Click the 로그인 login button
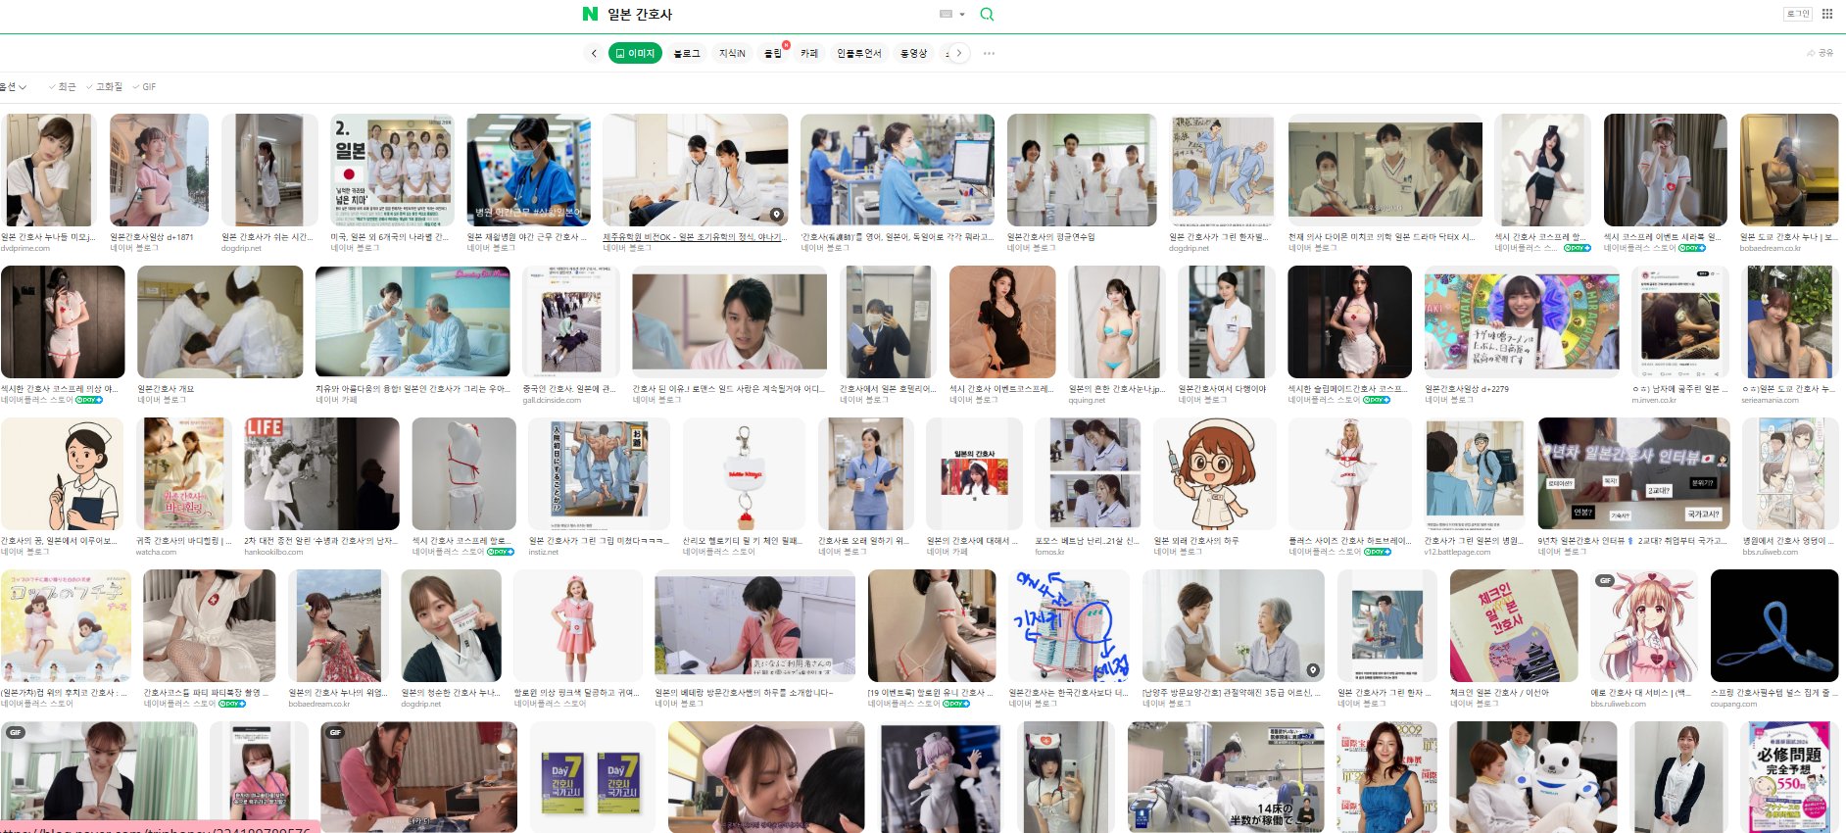 click(x=1798, y=14)
